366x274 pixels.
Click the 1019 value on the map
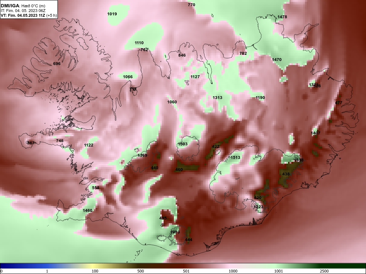point(112,14)
